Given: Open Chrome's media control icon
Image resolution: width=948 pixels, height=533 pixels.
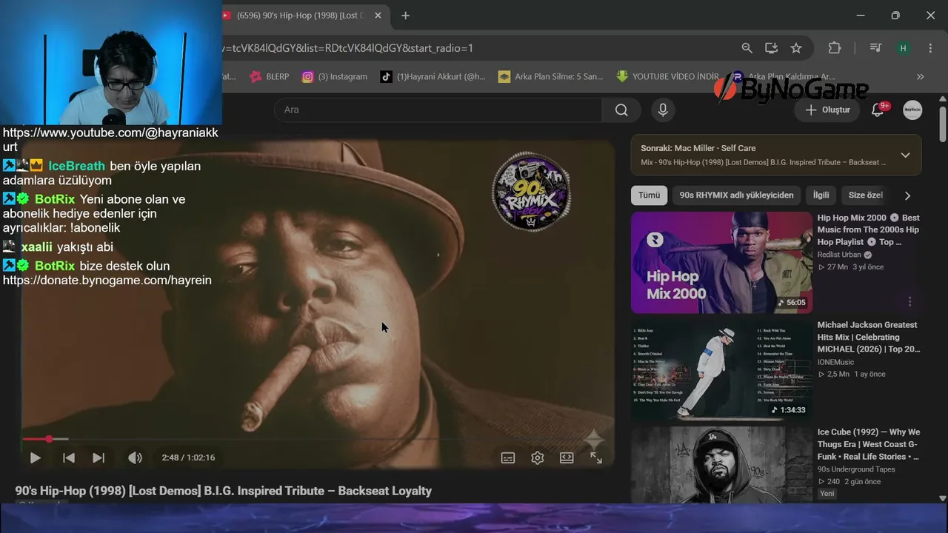Looking at the screenshot, I should (x=875, y=48).
